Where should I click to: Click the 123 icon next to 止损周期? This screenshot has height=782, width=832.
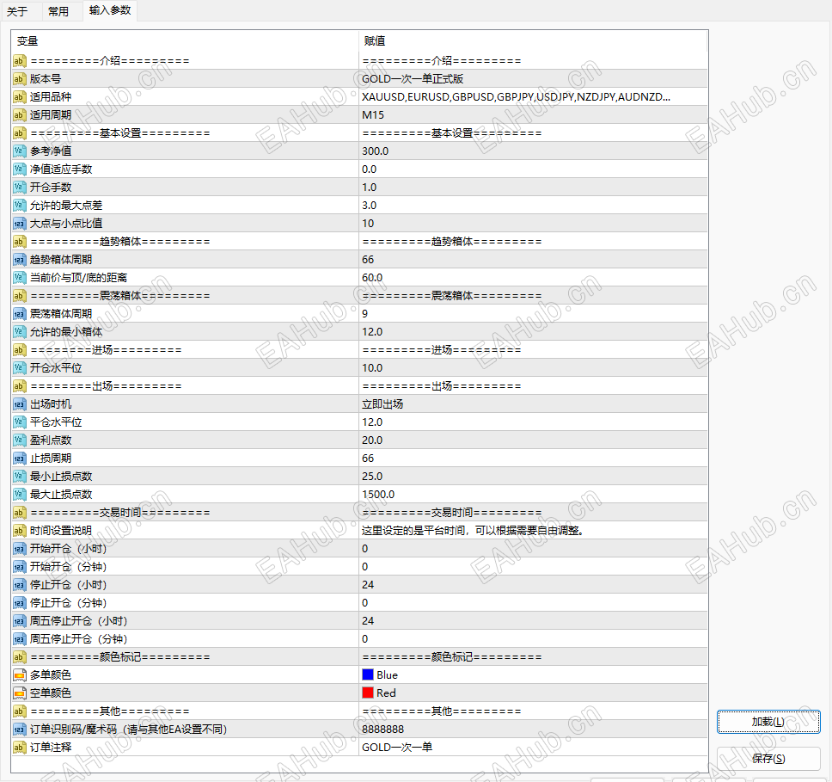click(18, 458)
